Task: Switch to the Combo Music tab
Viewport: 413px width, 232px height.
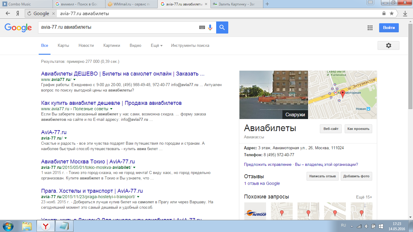Action: (x=27, y=4)
